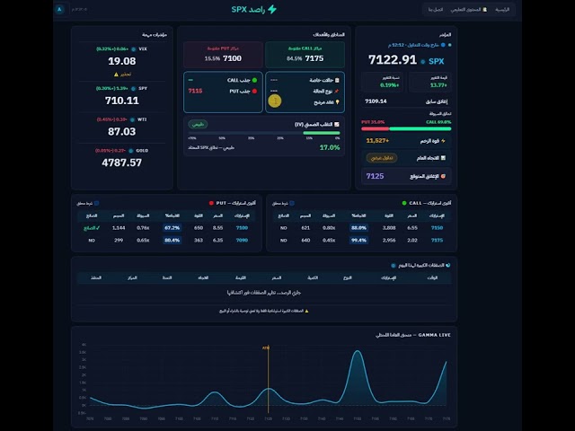
Task: Toggle the blue checkbox above CALL strikes table
Action: (292, 203)
